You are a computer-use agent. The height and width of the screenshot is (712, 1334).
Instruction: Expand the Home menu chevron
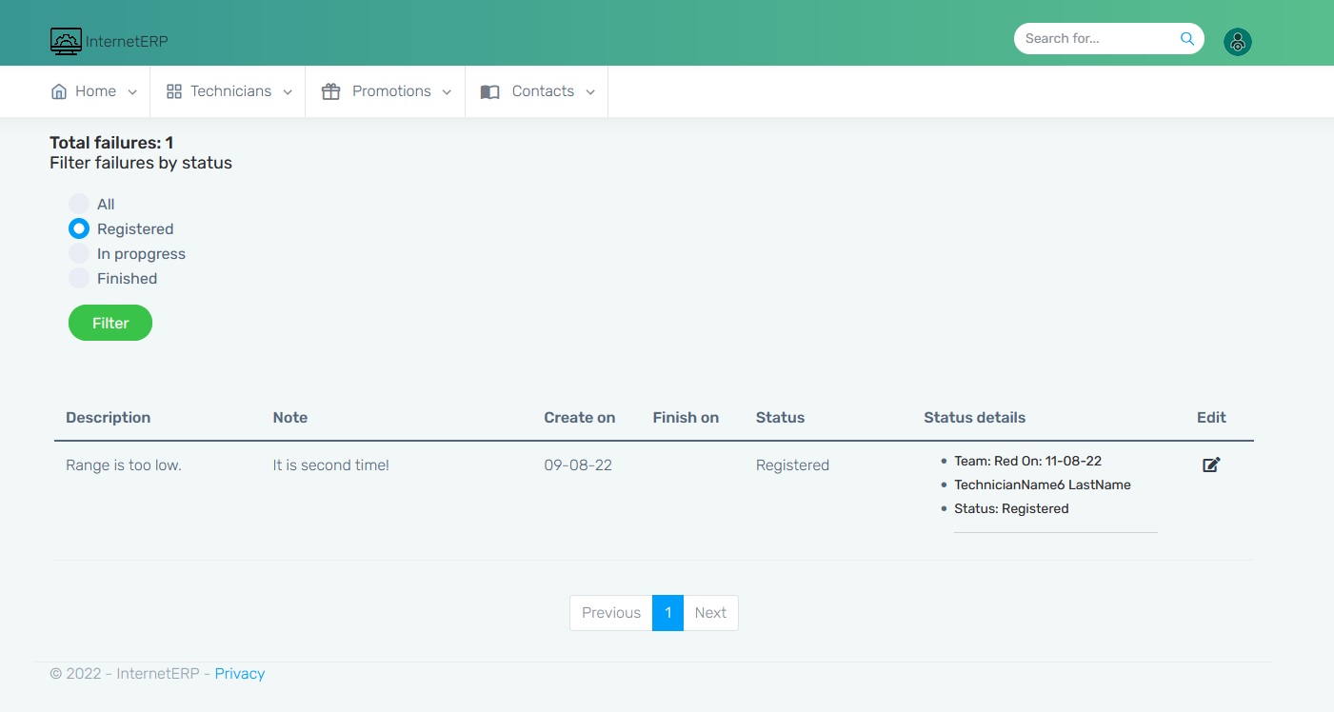[132, 92]
